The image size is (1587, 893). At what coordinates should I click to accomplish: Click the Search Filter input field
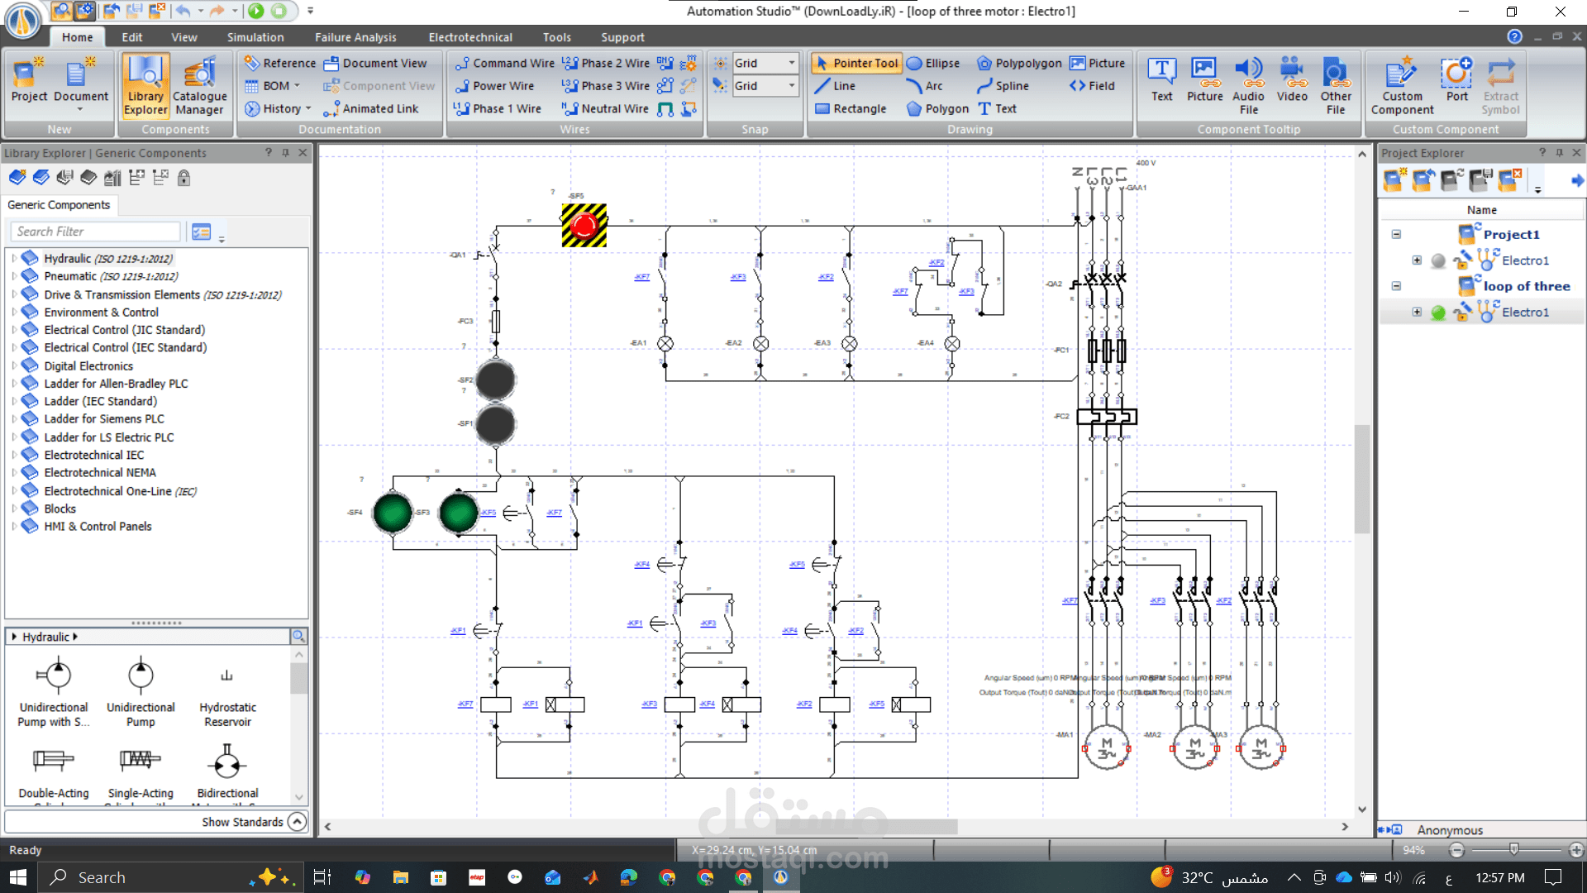(x=95, y=232)
